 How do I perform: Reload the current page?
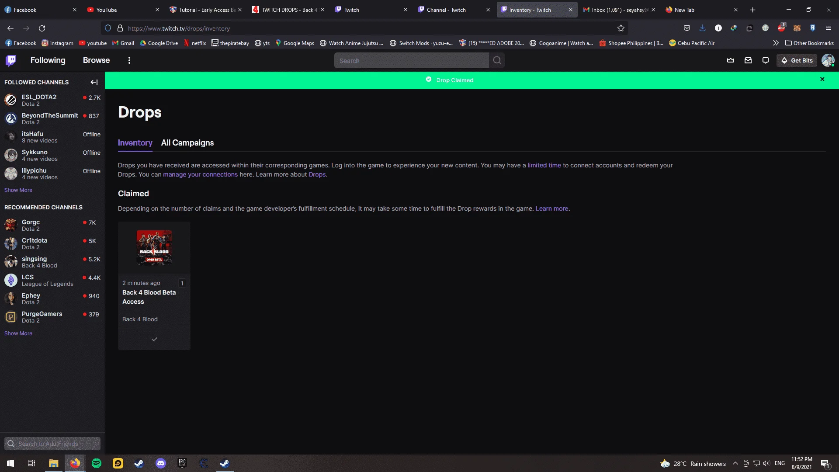tap(42, 28)
